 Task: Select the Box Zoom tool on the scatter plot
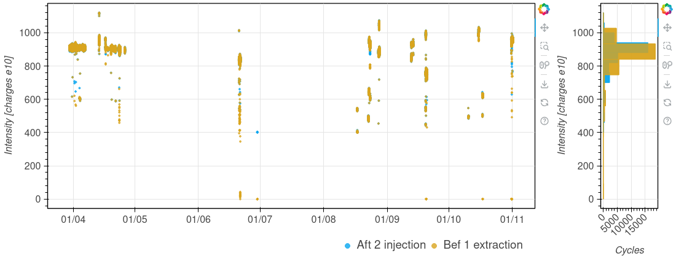[544, 46]
